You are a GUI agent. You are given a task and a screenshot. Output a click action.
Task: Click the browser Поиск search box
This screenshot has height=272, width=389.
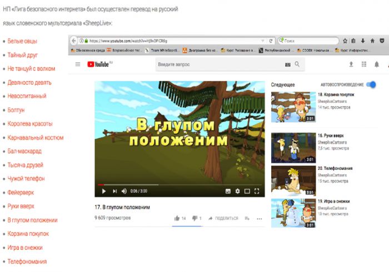click(308, 41)
